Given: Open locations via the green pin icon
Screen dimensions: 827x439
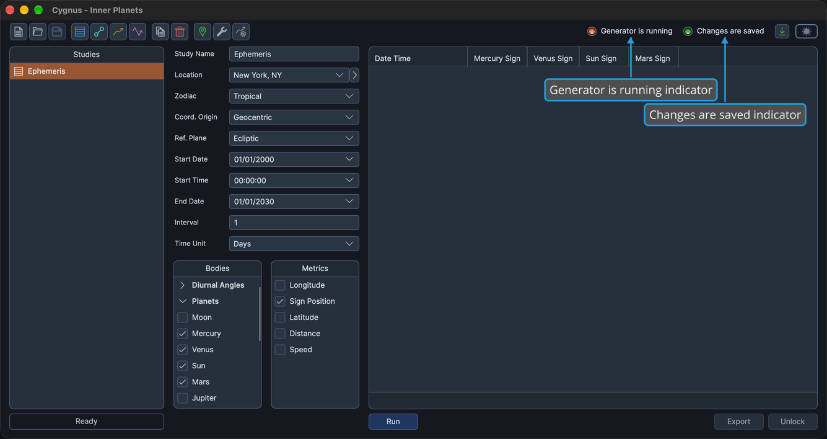Looking at the screenshot, I should coord(203,32).
